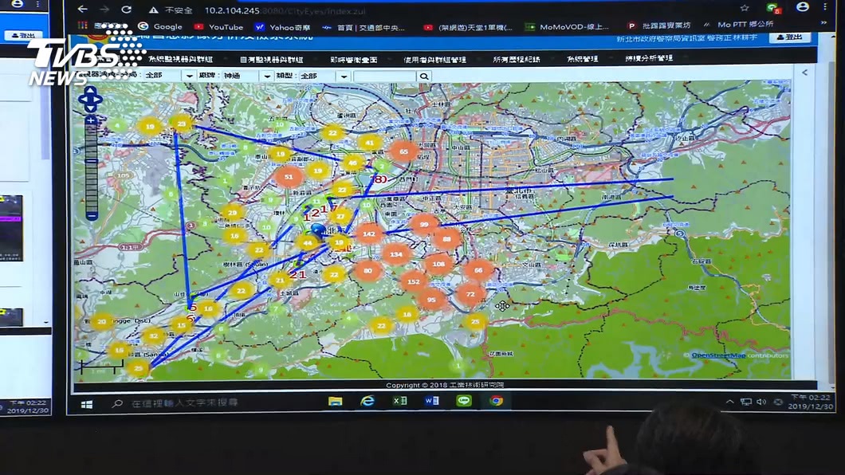Open the Mo PTT 鄉公所 bookmark
Viewport: 845px width, 475px height.
pyautogui.click(x=740, y=24)
